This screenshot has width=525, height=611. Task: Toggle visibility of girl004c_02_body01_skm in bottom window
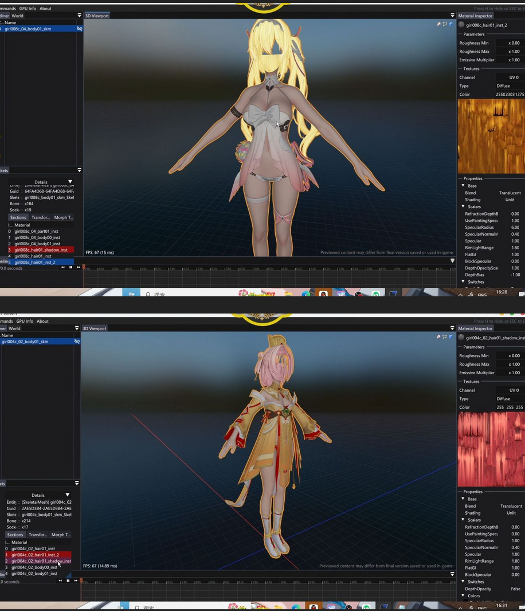[x=77, y=342]
